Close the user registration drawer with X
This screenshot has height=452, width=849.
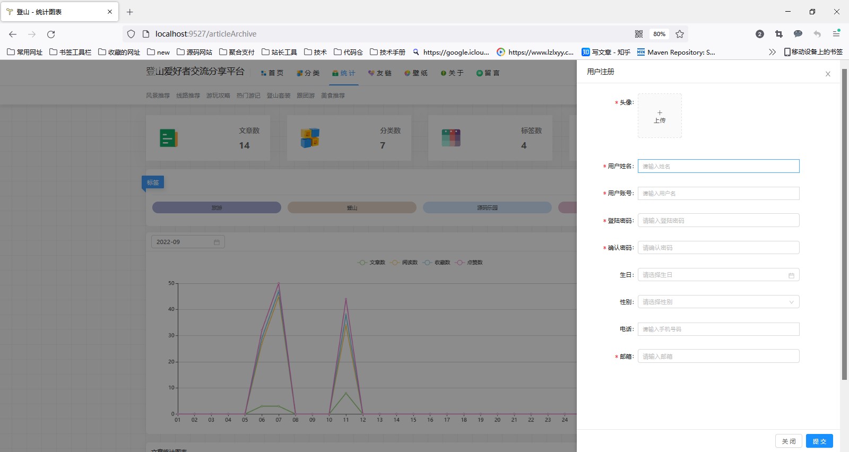point(828,74)
